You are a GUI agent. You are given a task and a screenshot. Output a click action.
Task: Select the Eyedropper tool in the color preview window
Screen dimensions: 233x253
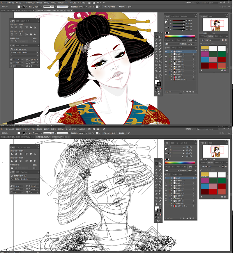(x=156, y=68)
